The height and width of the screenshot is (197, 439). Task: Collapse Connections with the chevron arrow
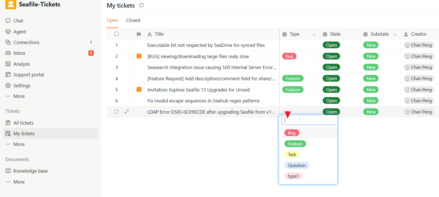click(91, 42)
